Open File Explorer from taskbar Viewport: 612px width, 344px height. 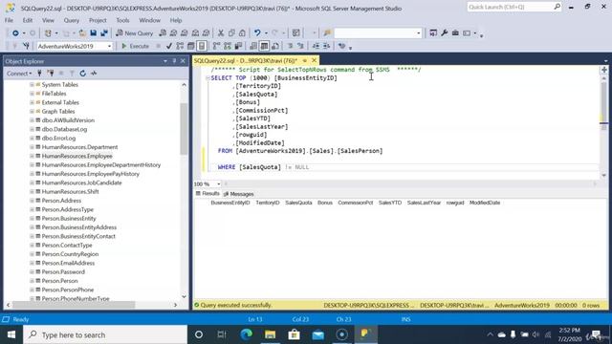270,334
